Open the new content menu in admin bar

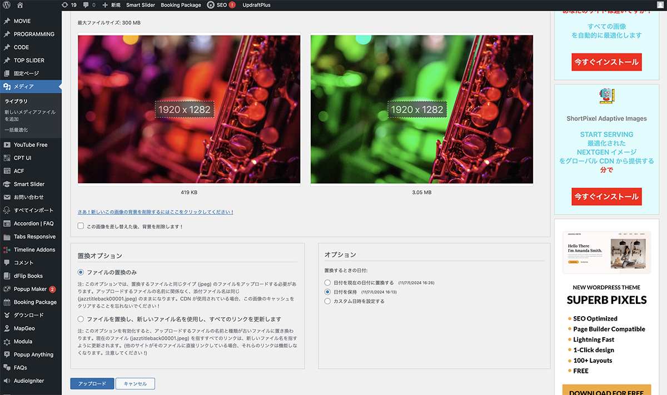click(111, 5)
